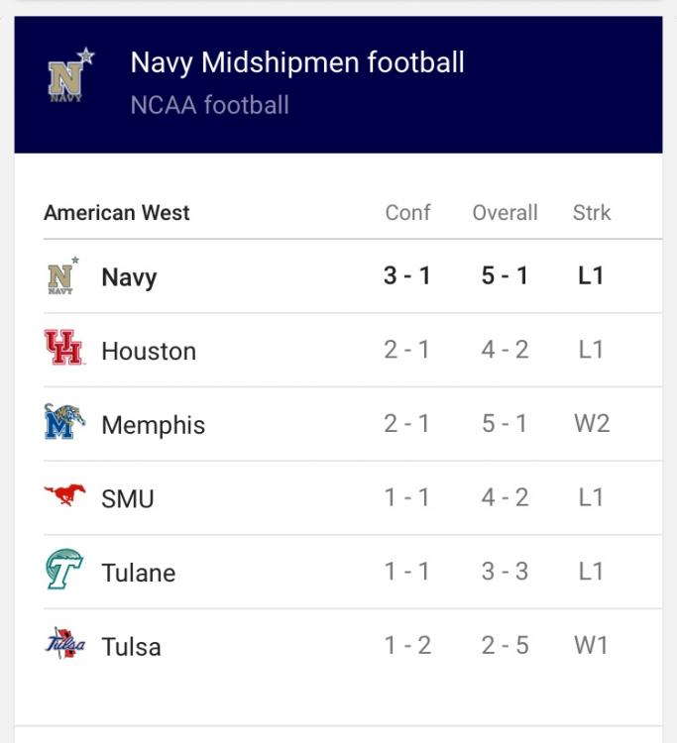
Task: Click the Memphis Tigers logo
Action: point(64,421)
